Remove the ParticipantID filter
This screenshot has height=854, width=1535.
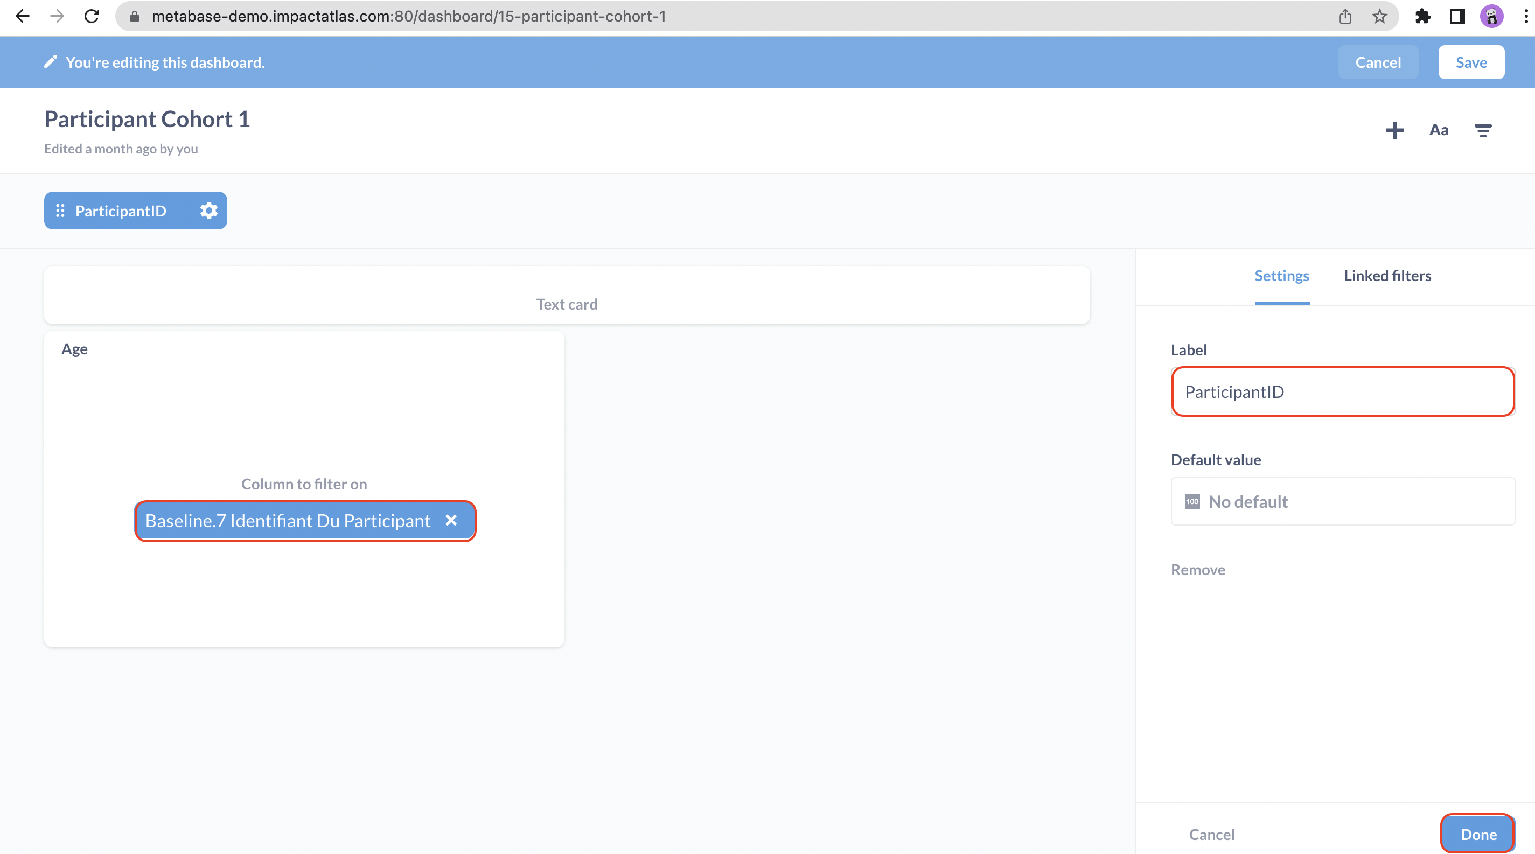pos(1198,569)
